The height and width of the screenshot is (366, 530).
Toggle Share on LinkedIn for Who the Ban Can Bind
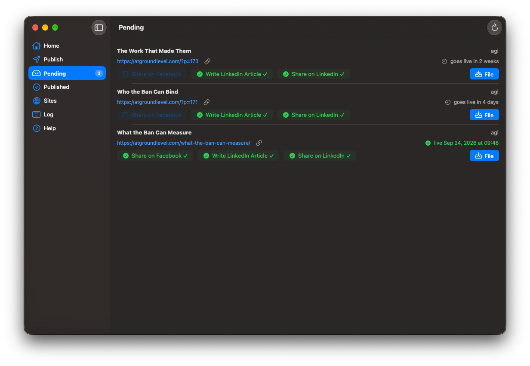[x=313, y=115]
